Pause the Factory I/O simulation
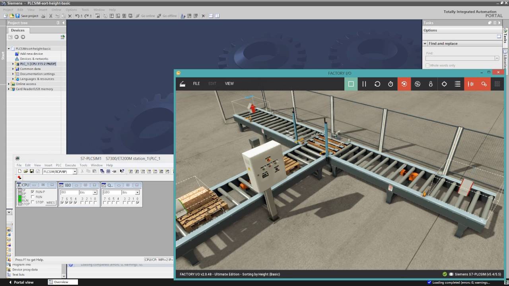This screenshot has width=509, height=286. pyautogui.click(x=364, y=84)
